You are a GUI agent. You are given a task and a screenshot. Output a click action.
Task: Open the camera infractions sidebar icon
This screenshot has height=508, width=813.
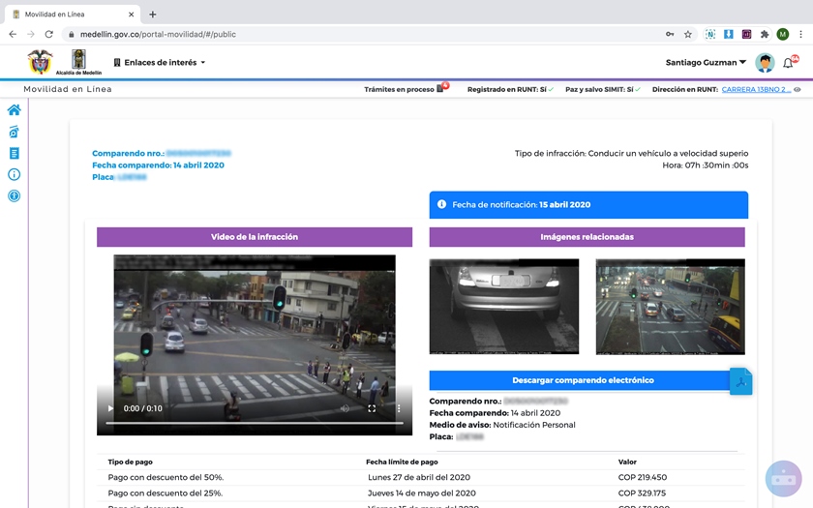pyautogui.click(x=14, y=132)
